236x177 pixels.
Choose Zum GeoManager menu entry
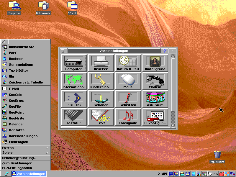(25, 163)
